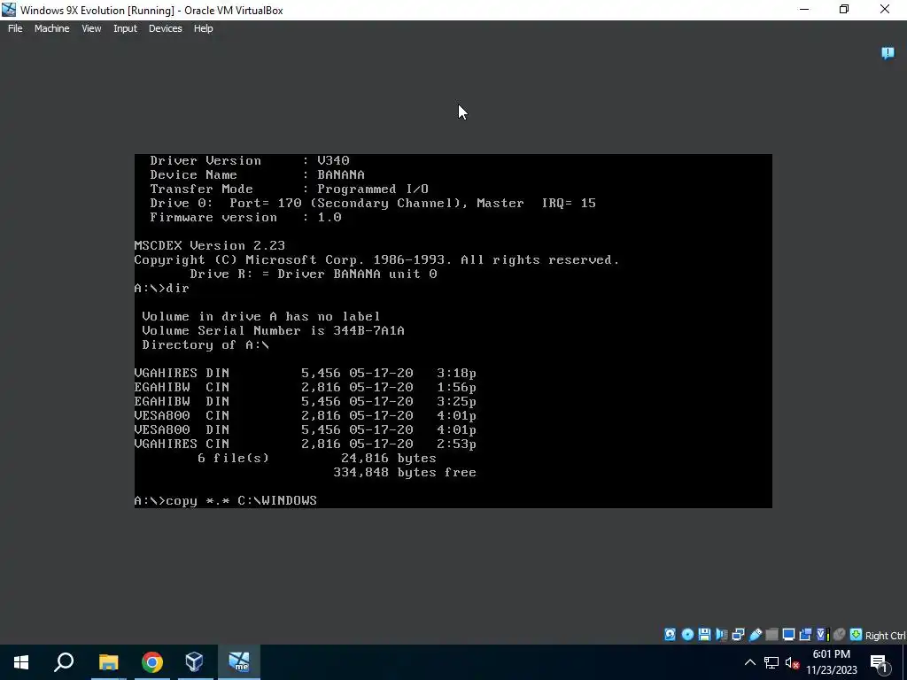Click the VESA800 DIN file row
907x680 pixels.
pyautogui.click(x=306, y=429)
